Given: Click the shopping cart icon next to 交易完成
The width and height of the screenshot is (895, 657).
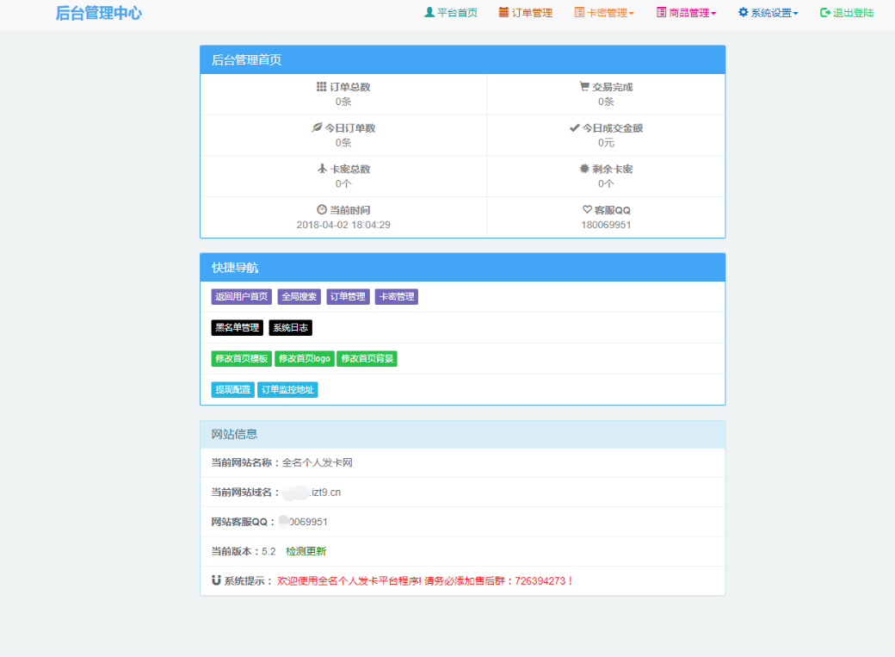Looking at the screenshot, I should [584, 86].
